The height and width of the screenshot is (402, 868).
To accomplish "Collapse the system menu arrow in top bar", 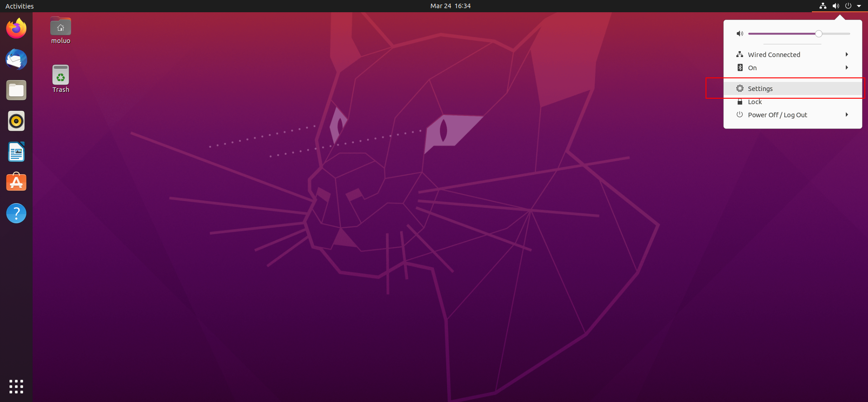I will (x=859, y=6).
